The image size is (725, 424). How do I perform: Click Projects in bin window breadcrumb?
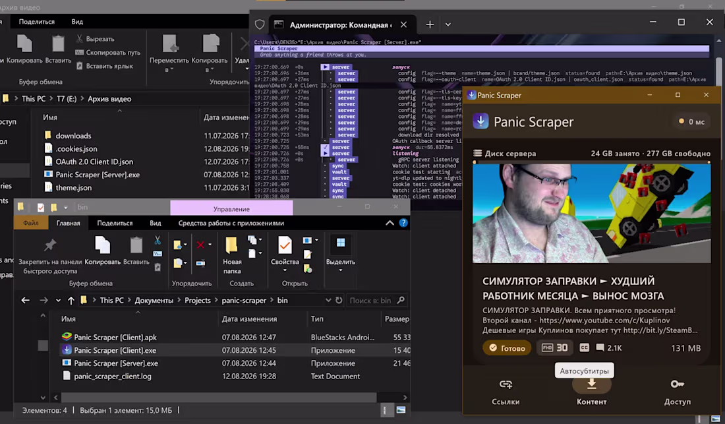coord(198,301)
